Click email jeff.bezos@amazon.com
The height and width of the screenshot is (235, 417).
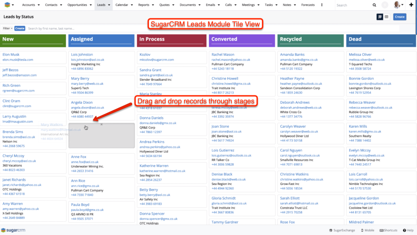click(x=20, y=75)
